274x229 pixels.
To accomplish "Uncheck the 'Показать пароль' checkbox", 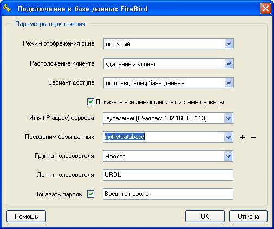I will pyautogui.click(x=90, y=194).
